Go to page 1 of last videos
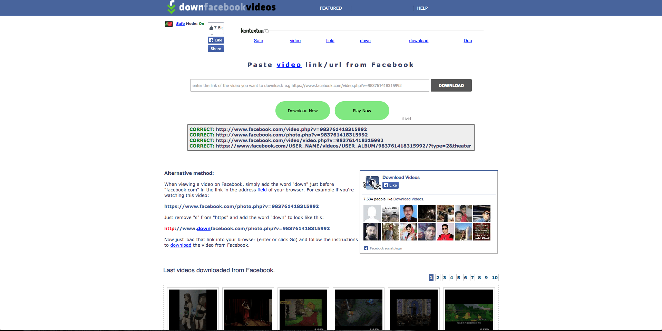 click(431, 277)
